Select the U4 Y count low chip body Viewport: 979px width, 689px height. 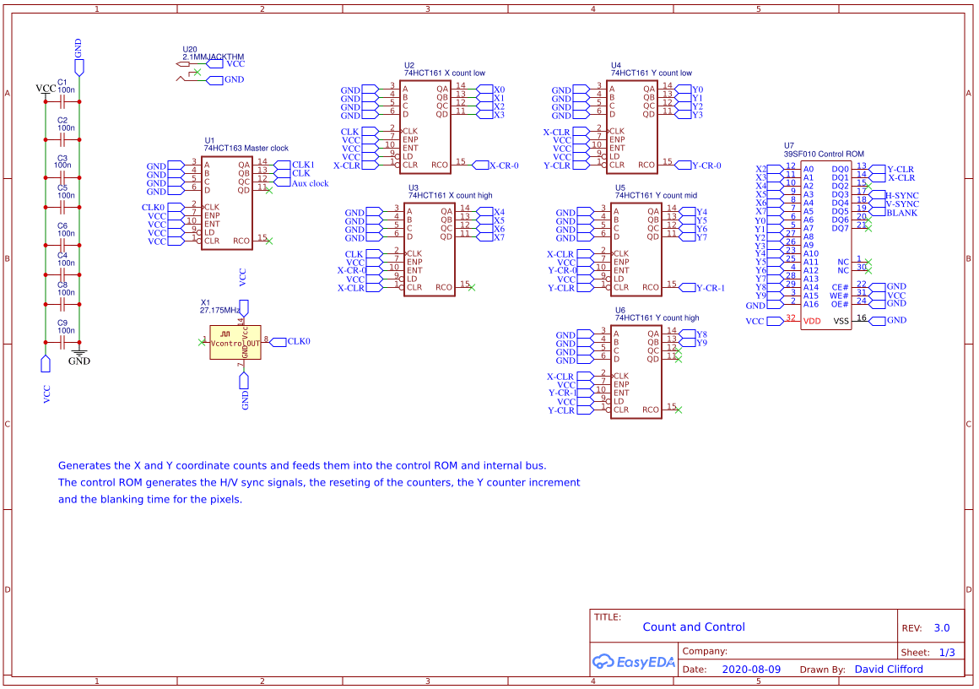tap(632, 127)
